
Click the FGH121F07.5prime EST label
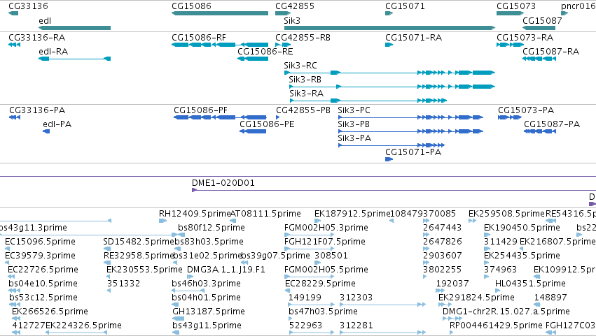(324, 242)
